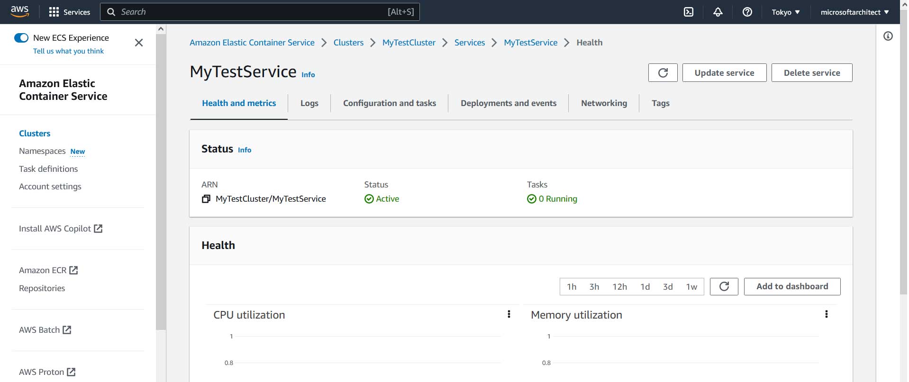Open the Tokyo region dropdown

click(786, 12)
